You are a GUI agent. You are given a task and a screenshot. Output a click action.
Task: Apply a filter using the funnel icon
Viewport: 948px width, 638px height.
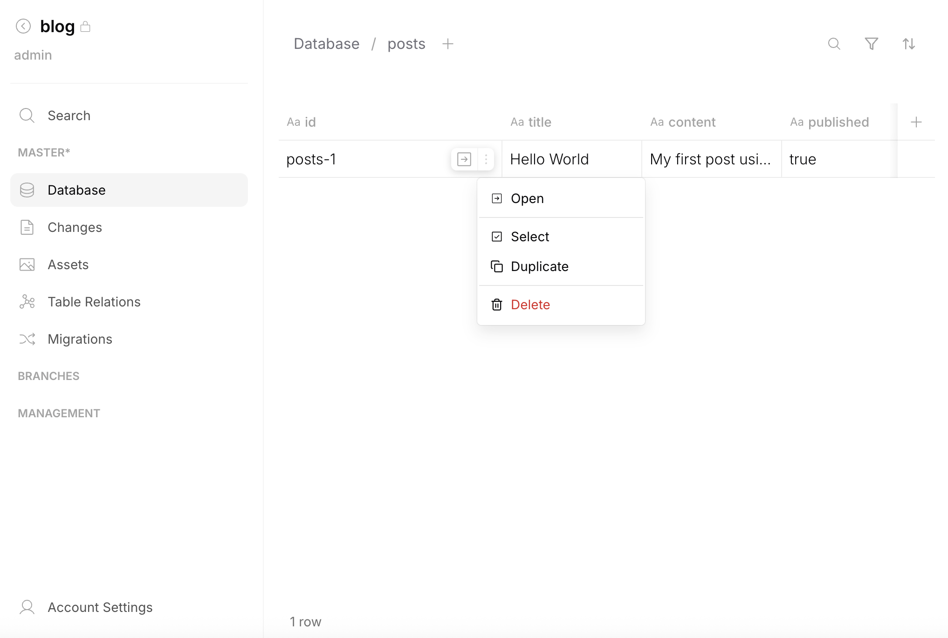[872, 44]
